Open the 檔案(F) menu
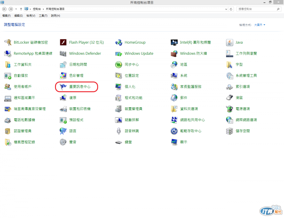The height and width of the screenshot is (218, 284). pyautogui.click(x=6, y=16)
